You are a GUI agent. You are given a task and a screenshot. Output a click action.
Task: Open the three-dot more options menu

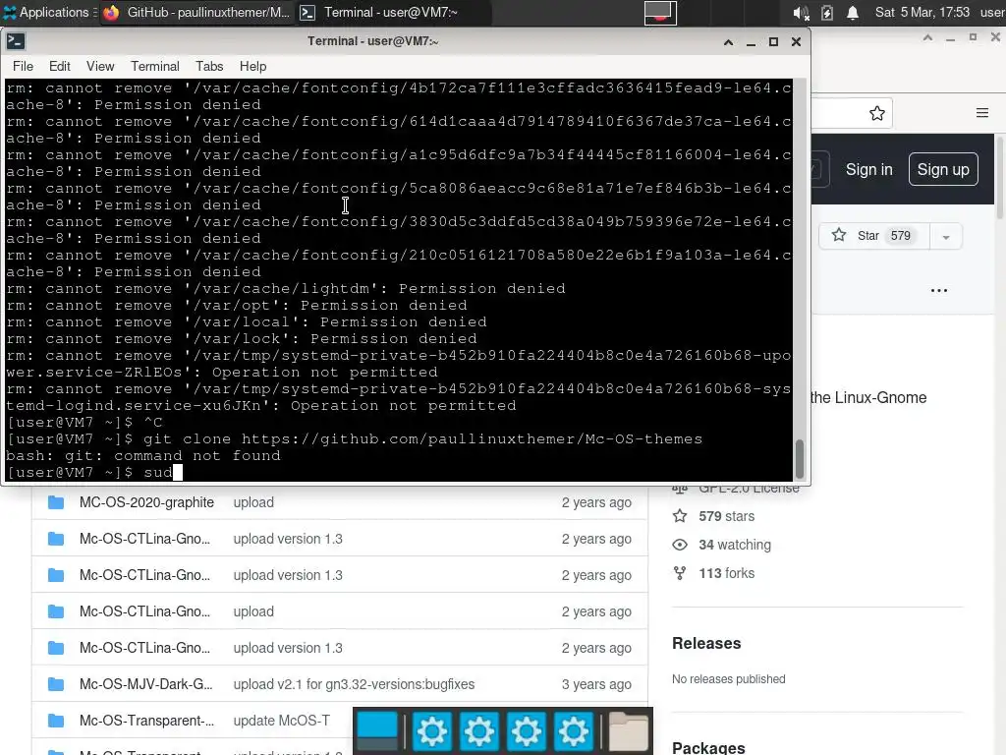pyautogui.click(x=939, y=290)
